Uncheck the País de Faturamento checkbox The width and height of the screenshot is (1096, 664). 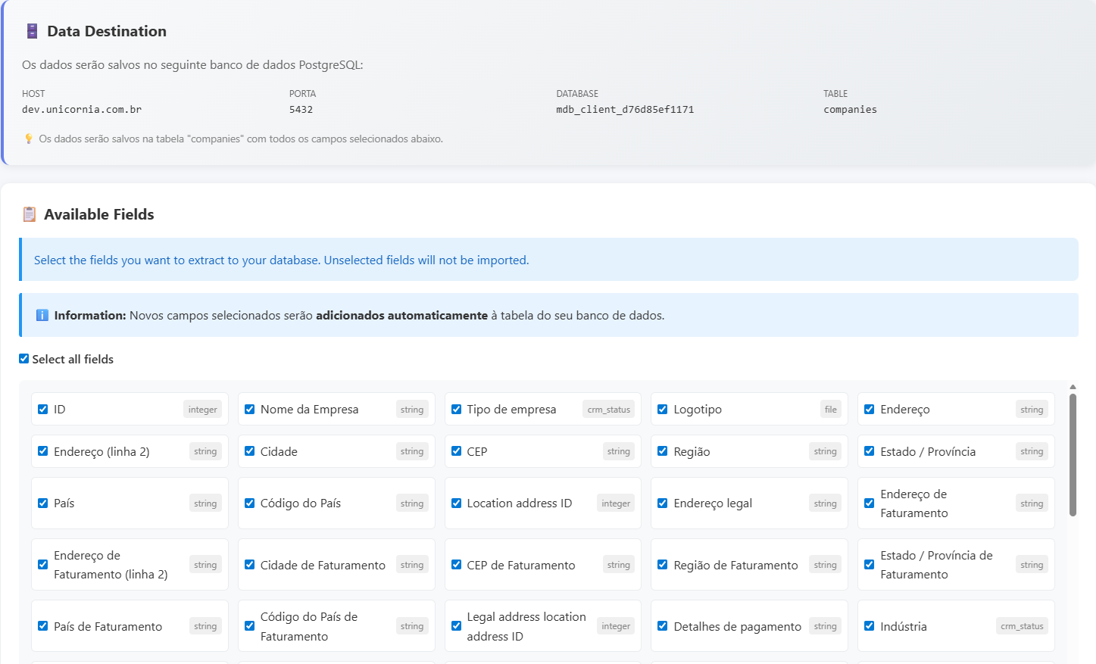coord(43,626)
